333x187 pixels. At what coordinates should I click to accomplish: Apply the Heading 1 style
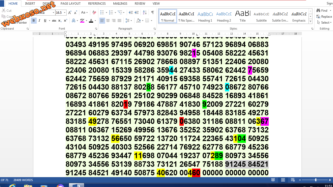[205, 17]
